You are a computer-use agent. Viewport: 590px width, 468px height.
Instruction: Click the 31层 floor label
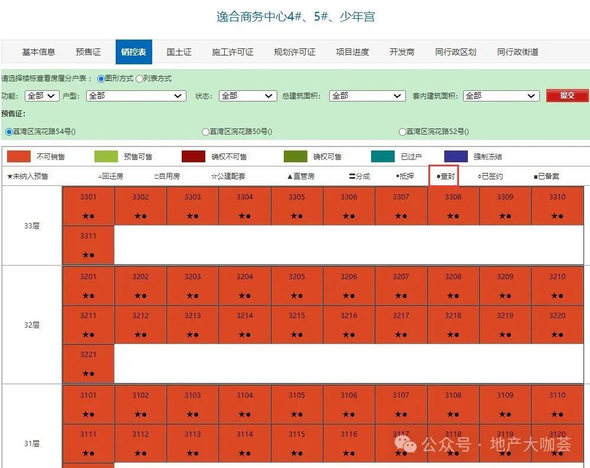(x=32, y=444)
